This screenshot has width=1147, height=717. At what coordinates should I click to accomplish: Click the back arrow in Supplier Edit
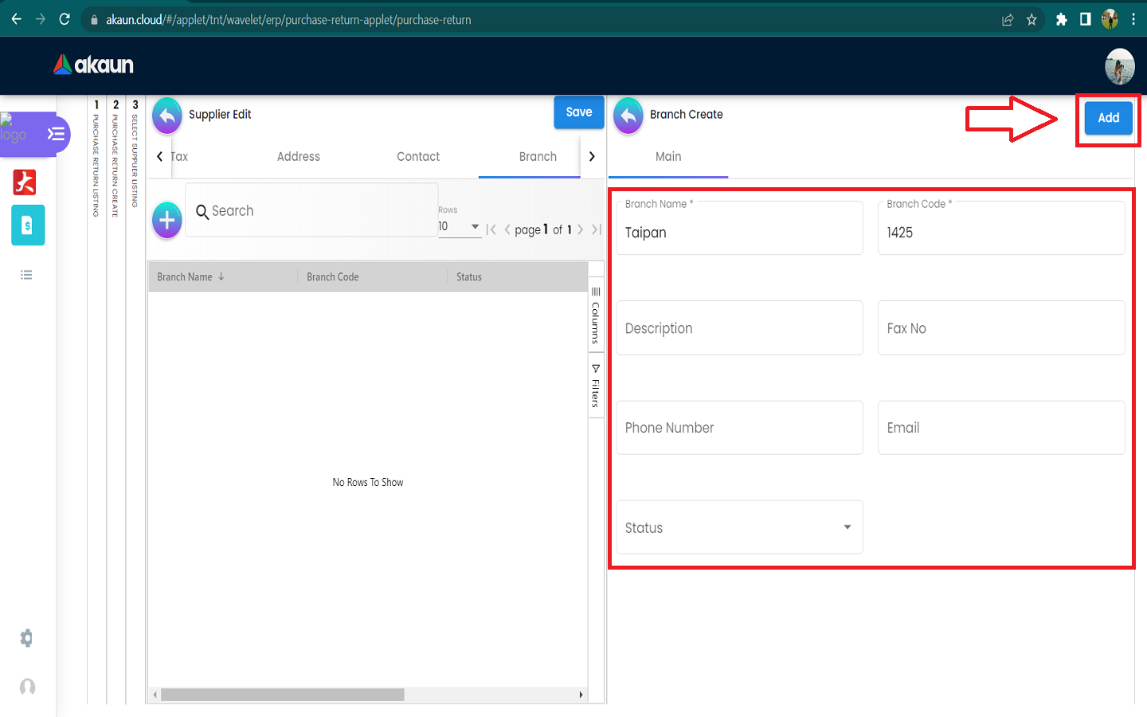167,116
